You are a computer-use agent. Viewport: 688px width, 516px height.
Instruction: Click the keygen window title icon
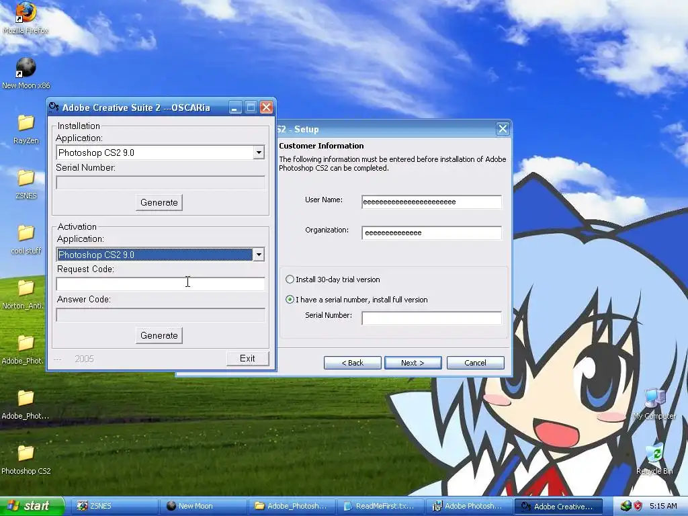[54, 107]
